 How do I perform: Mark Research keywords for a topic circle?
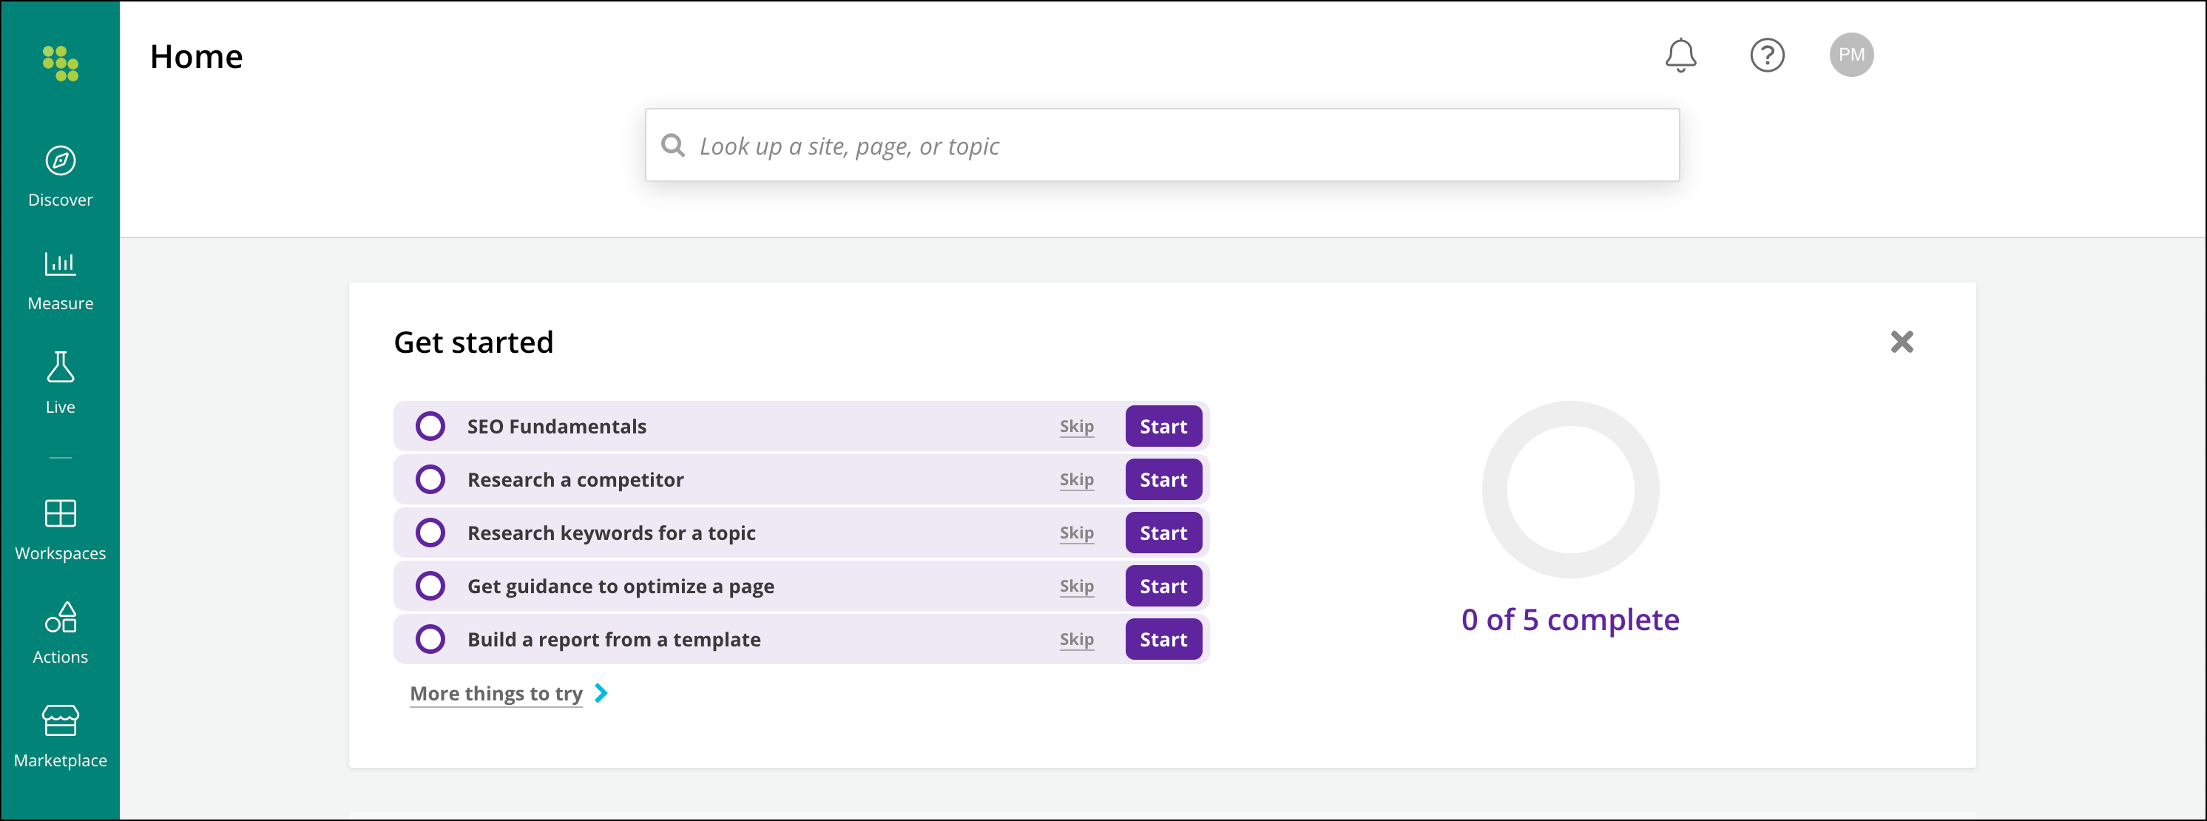(x=430, y=533)
